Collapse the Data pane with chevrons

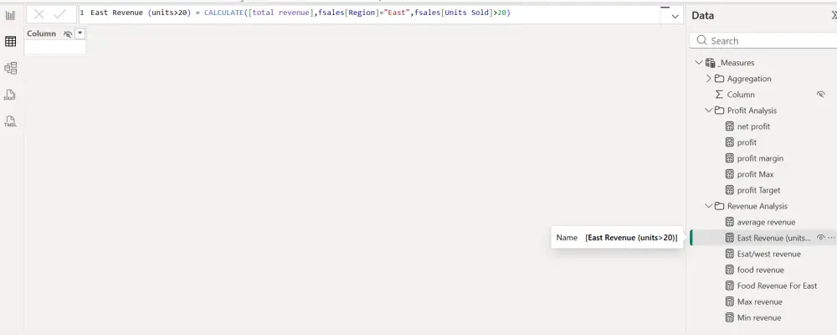click(834, 16)
